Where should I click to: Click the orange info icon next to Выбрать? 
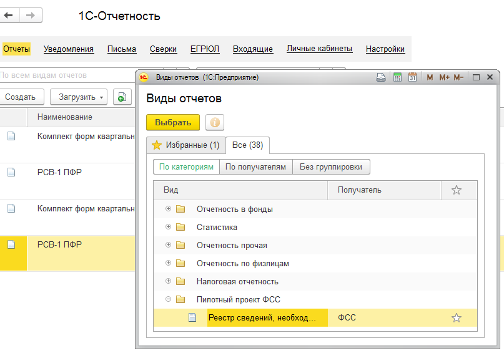[x=215, y=122]
